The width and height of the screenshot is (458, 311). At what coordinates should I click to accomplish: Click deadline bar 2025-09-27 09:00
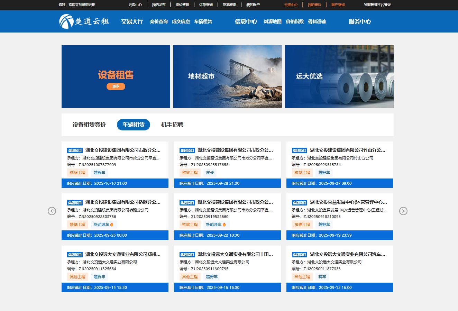click(x=340, y=183)
